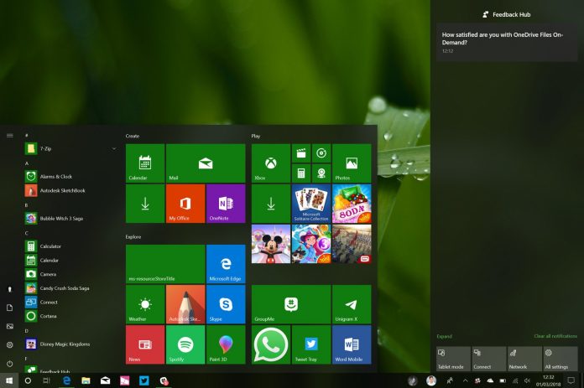
Task: Click the Power button in Start menu
Action: (10, 364)
